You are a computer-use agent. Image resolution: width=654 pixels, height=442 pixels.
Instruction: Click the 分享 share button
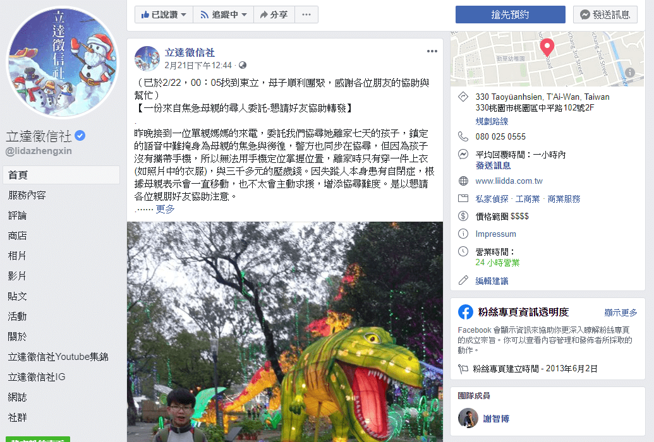274,15
